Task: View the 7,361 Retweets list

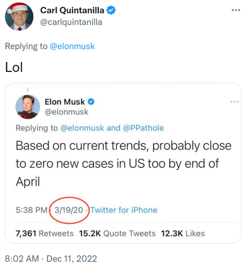Action: 44,233
